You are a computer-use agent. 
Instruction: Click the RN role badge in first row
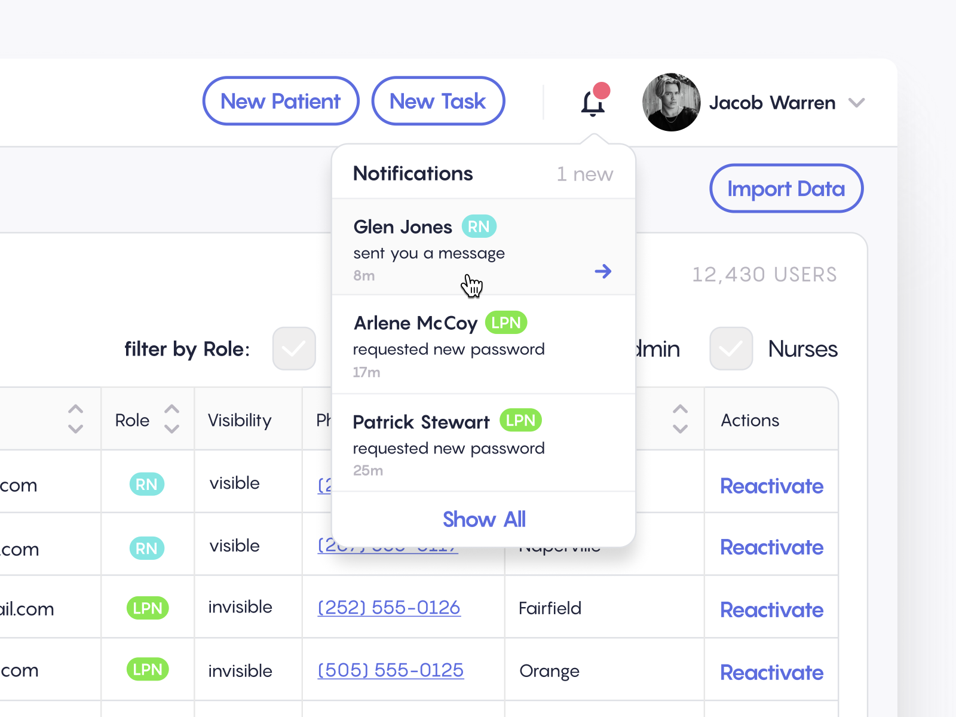[x=147, y=484]
